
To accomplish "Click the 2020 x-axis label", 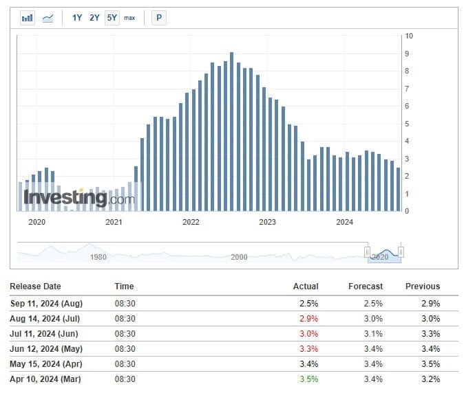I will point(36,222).
